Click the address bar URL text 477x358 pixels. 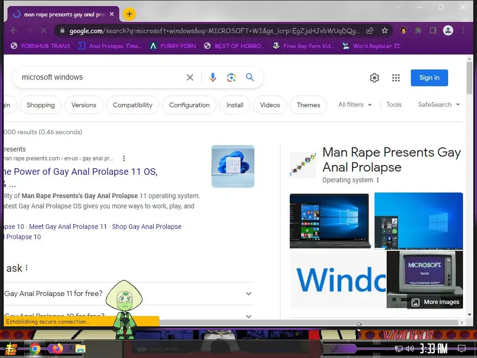pos(214,31)
